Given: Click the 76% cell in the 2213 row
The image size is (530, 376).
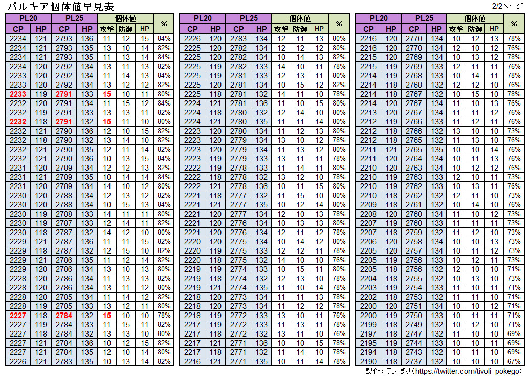Looking at the screenshot, I should pos(514,112).
